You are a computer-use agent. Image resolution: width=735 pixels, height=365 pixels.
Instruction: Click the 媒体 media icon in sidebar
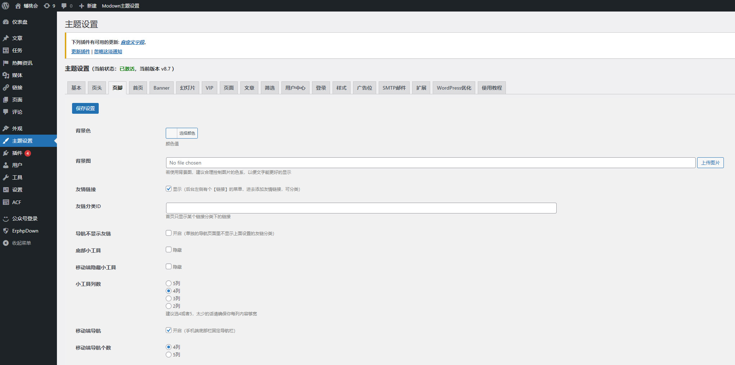tap(6, 75)
